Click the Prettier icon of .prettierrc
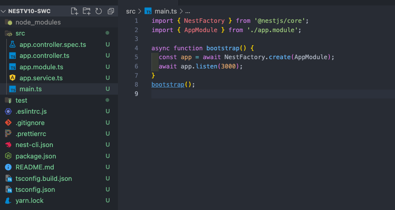 [8, 134]
